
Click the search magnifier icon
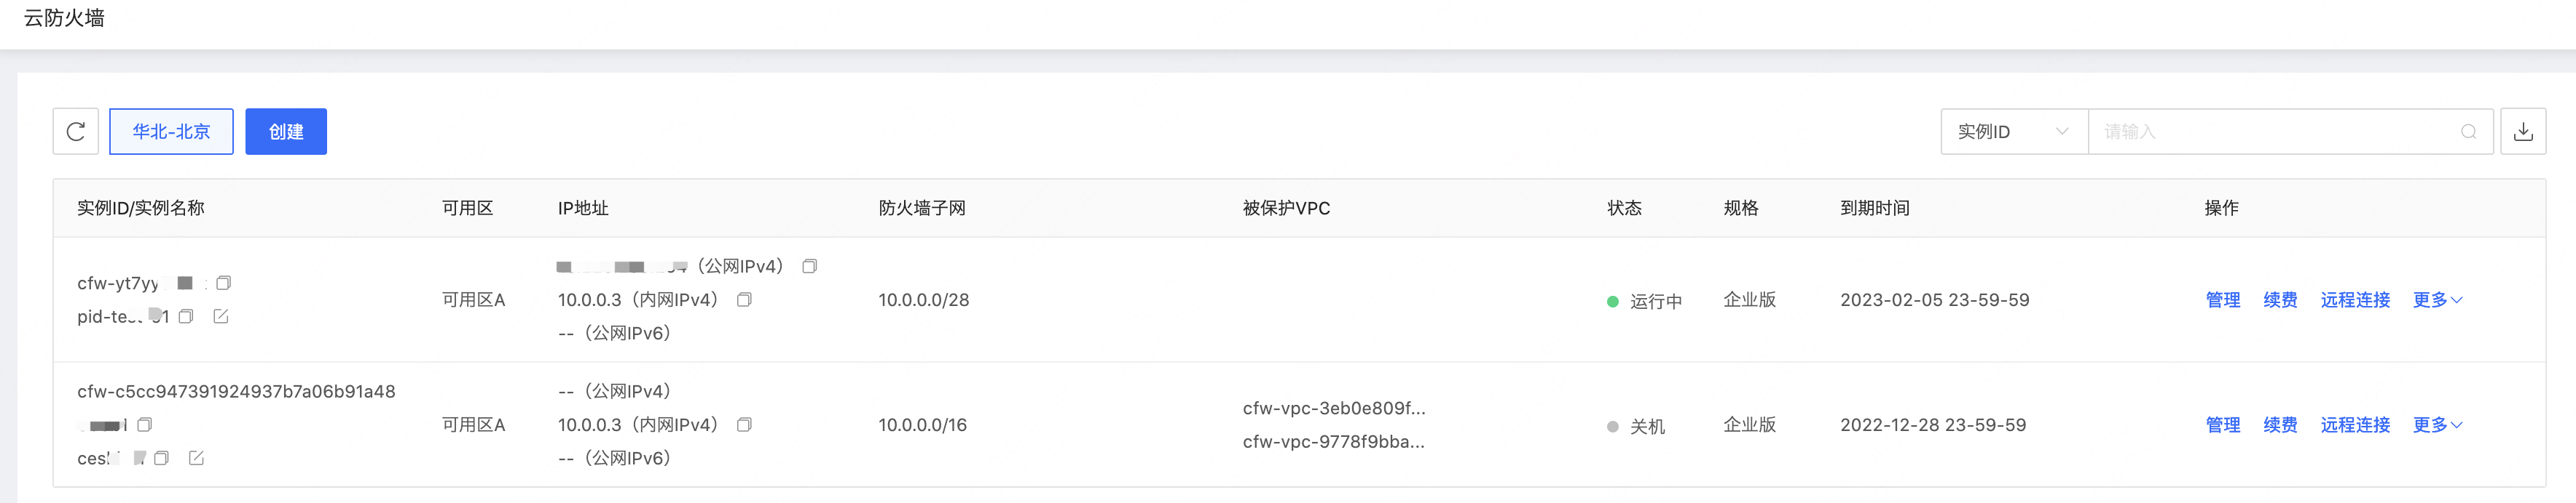[x=2468, y=132]
